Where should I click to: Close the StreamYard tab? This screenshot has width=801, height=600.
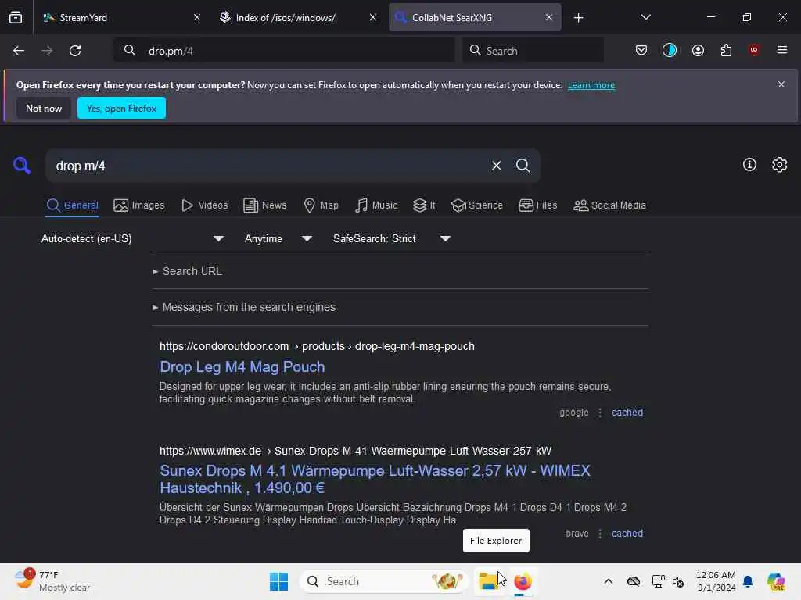pyautogui.click(x=197, y=17)
